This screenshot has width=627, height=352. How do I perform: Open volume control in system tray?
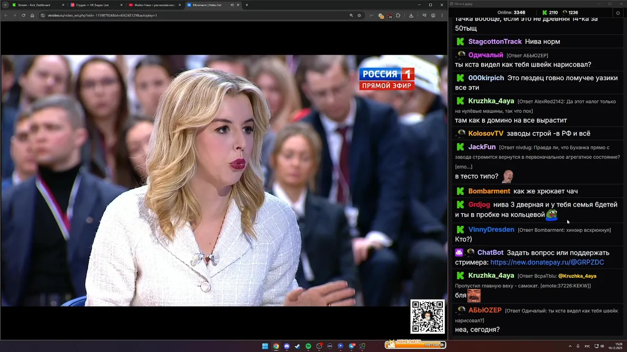coord(602,346)
